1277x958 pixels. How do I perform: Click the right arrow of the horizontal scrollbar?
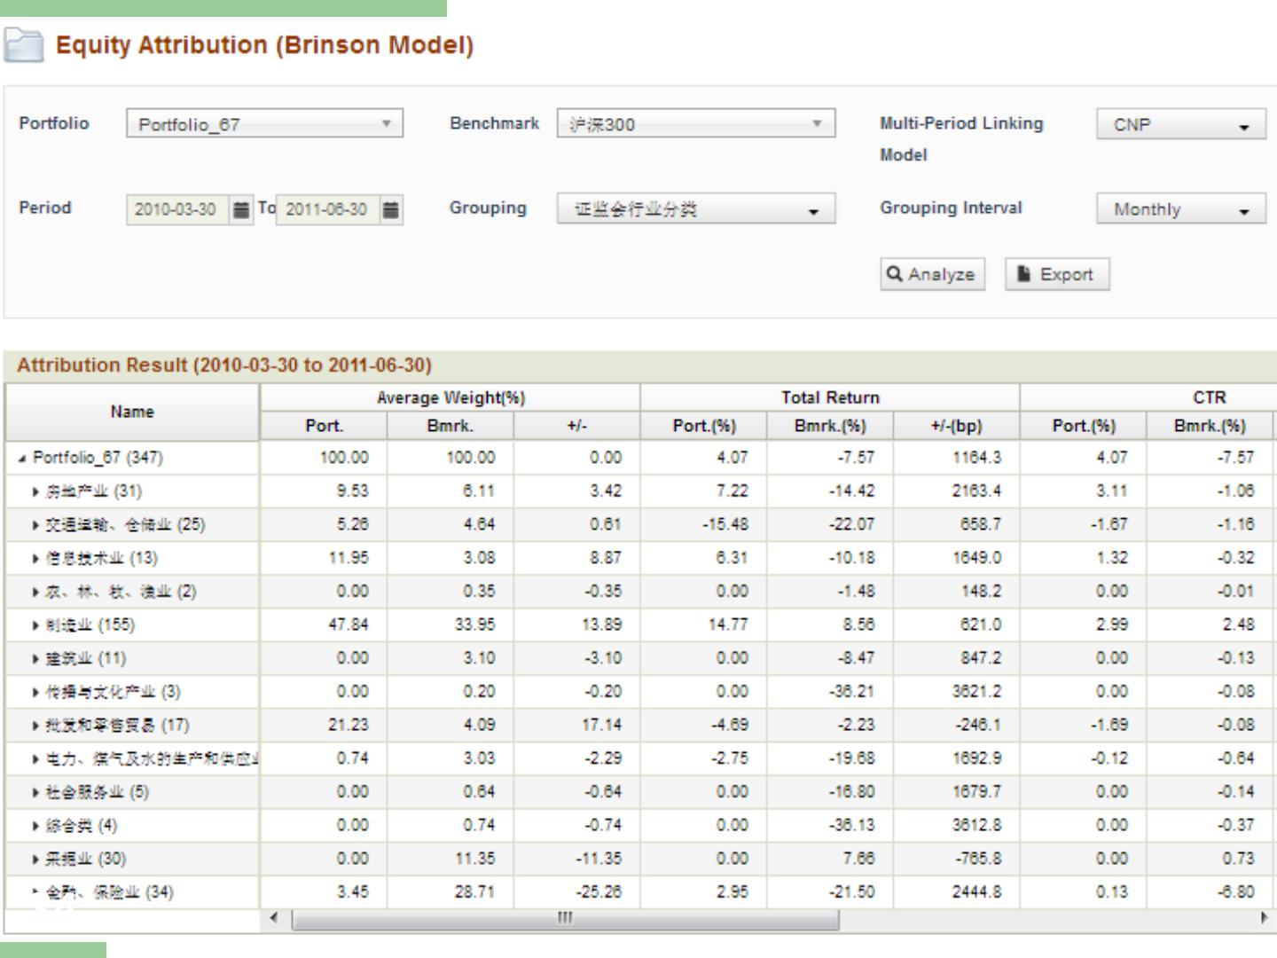click(x=1264, y=918)
